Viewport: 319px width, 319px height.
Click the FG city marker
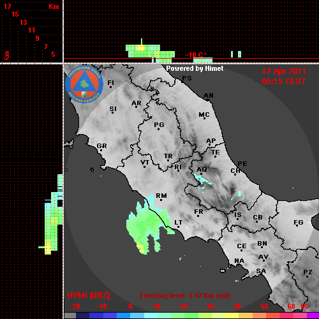pos(297,226)
